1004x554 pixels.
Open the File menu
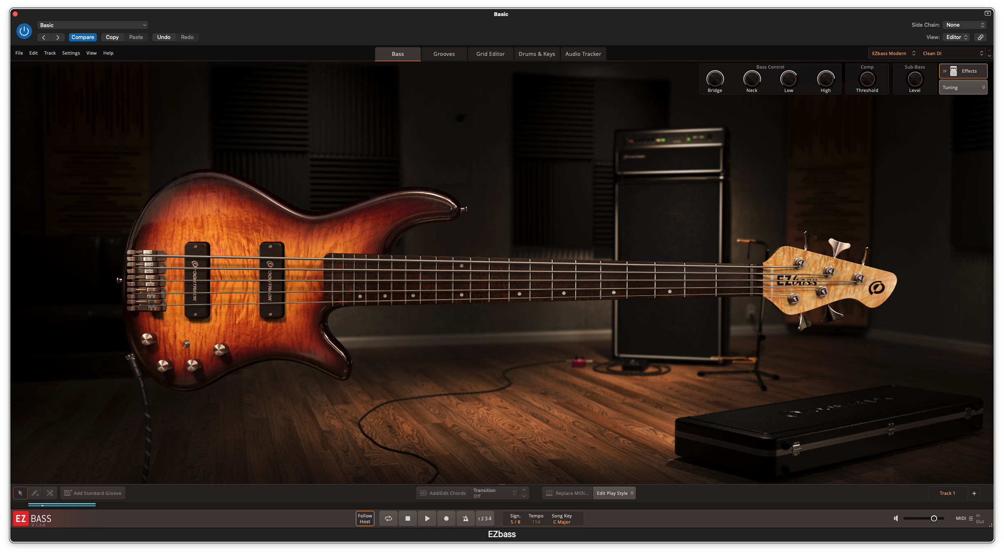(x=19, y=53)
